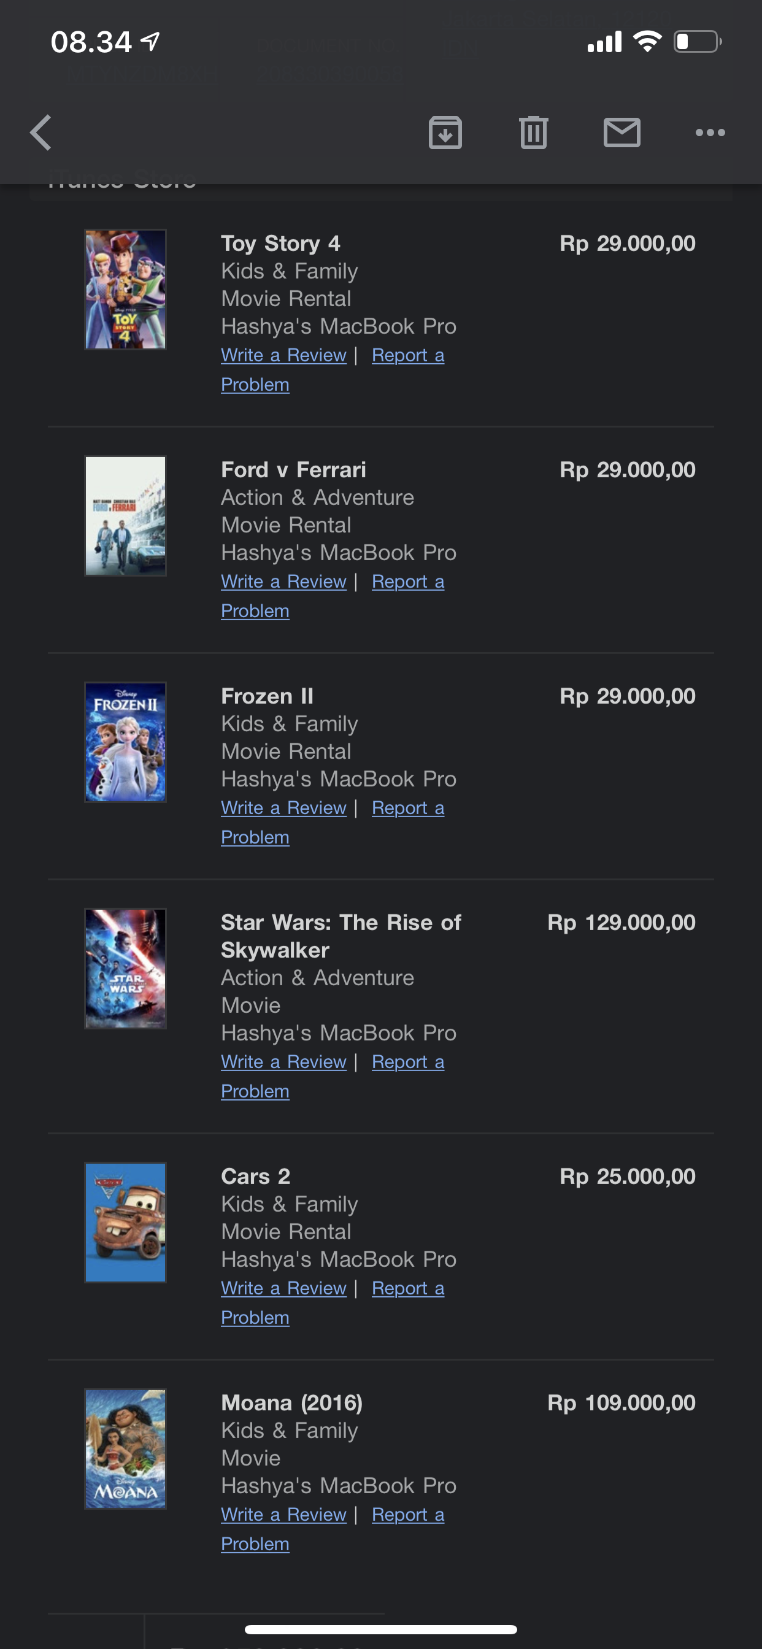
Task: Tap the battery indicator in status bar
Action: (x=697, y=42)
